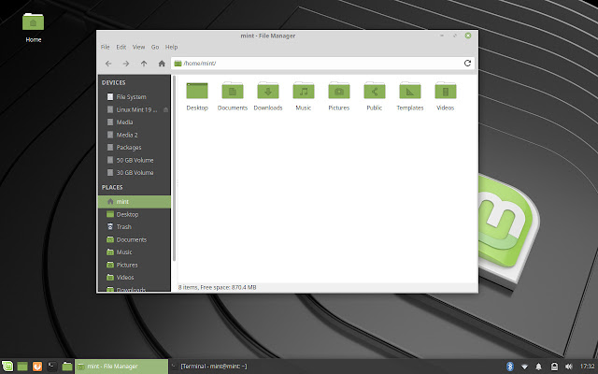The width and height of the screenshot is (598, 374).
Task: Click the sidebar vertical scrollbar
Action: point(175,168)
